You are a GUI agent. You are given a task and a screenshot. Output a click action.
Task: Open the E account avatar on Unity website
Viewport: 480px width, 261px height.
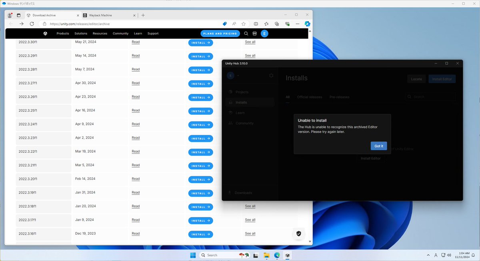(x=264, y=34)
